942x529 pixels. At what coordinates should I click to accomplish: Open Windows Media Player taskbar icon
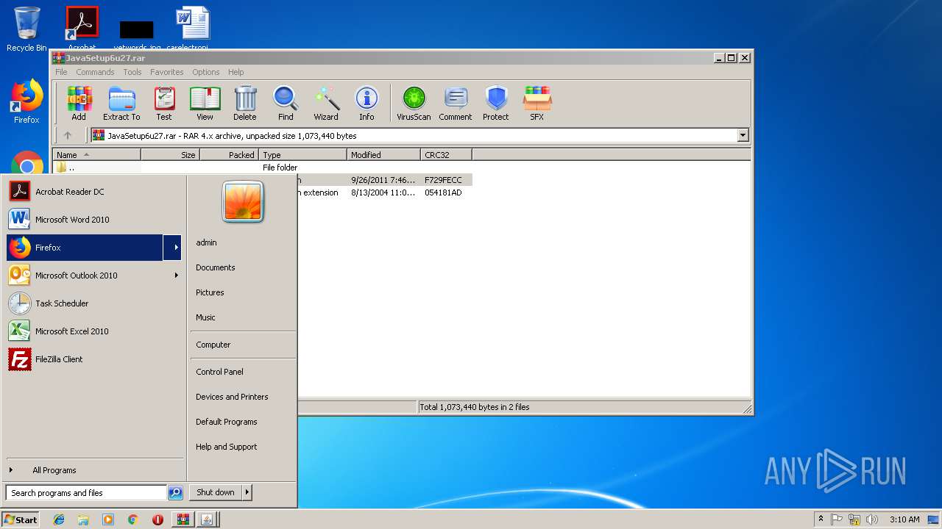coord(108,519)
